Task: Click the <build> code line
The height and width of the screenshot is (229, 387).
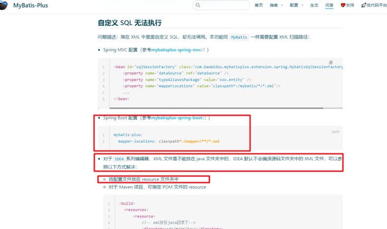Action: 127,204
